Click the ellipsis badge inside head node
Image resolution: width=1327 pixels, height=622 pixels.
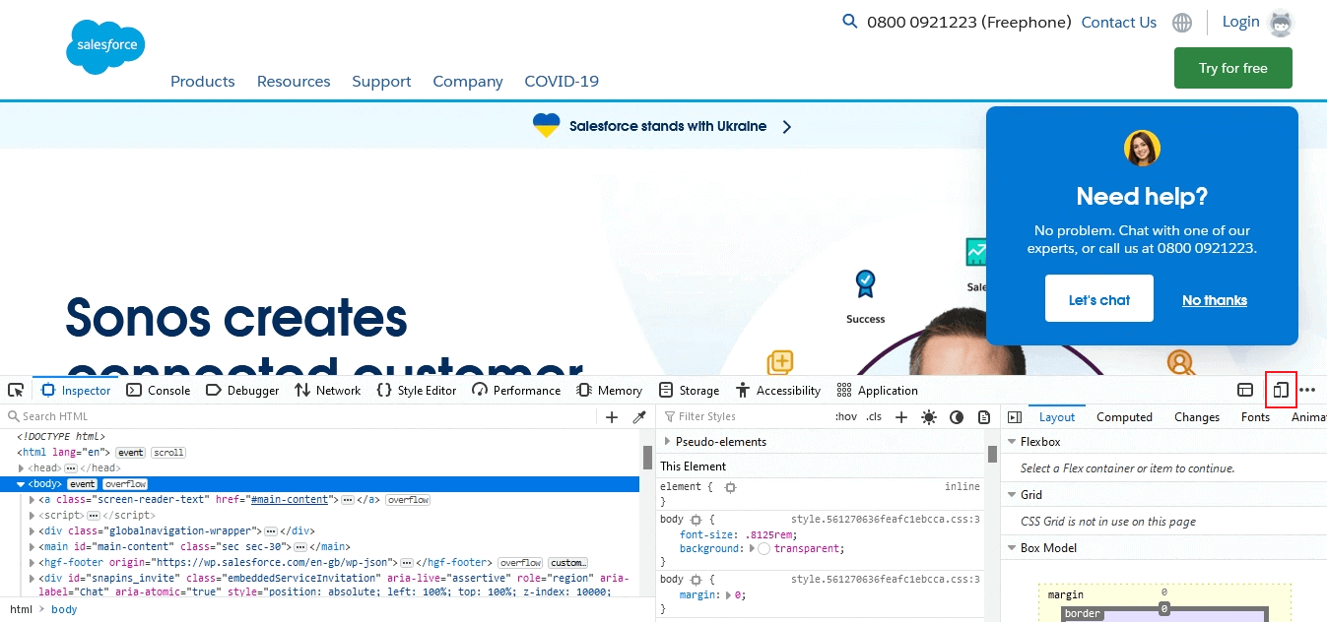(x=71, y=468)
